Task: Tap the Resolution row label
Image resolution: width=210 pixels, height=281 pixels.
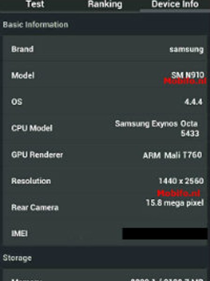Action: pyautogui.click(x=31, y=181)
